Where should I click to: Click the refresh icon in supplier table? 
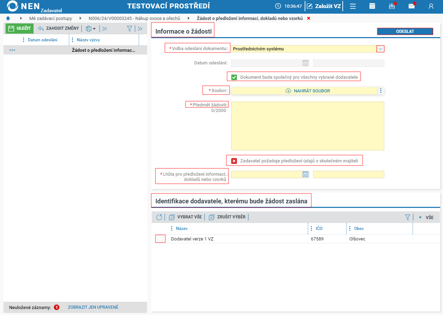(x=159, y=217)
